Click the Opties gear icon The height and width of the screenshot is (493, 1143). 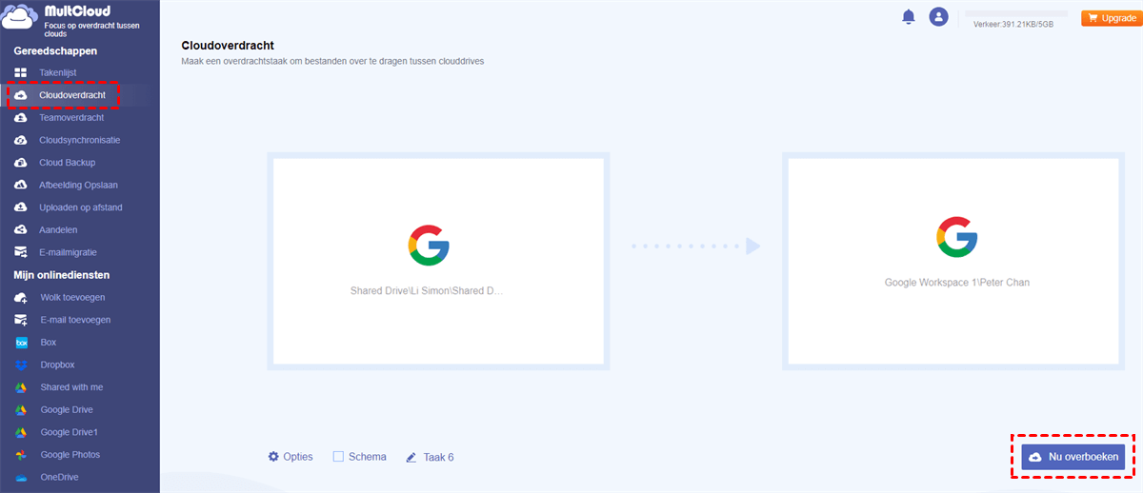273,457
